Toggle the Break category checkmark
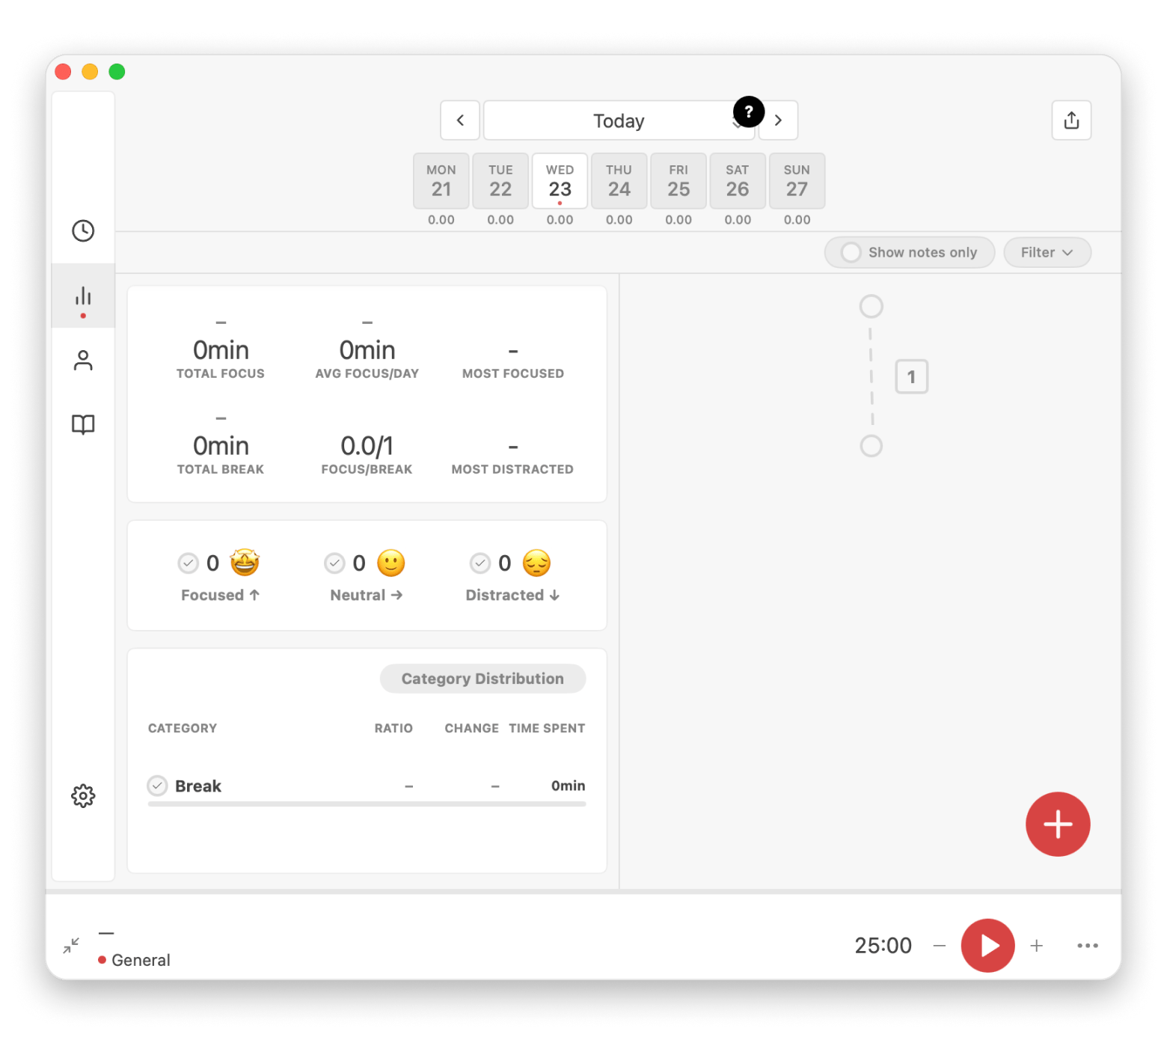 point(157,786)
